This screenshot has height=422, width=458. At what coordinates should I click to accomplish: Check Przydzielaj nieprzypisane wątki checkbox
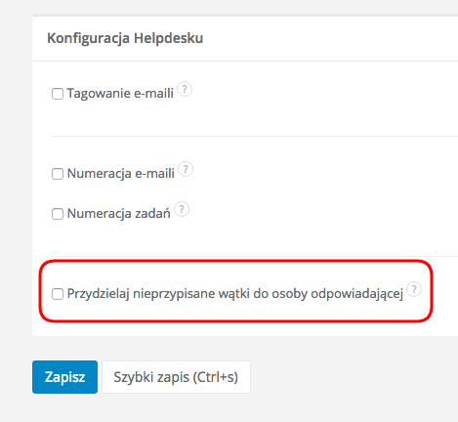58,294
